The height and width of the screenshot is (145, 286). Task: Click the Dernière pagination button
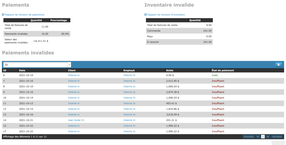pos(277,137)
